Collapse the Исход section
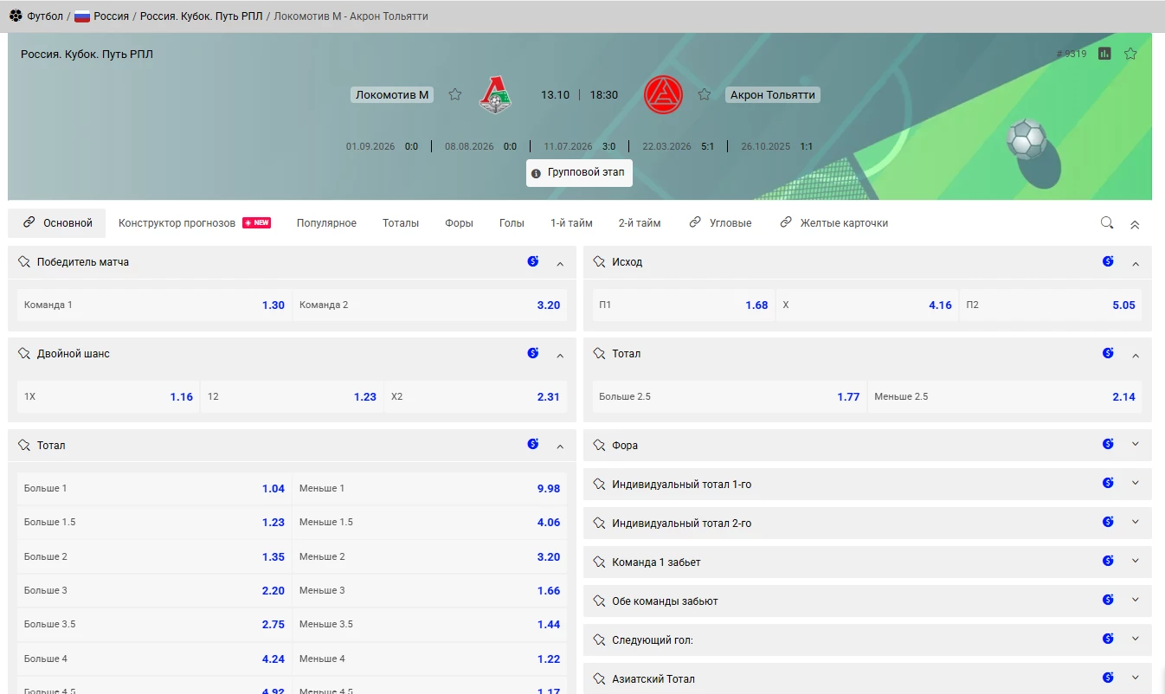 pos(1136,263)
